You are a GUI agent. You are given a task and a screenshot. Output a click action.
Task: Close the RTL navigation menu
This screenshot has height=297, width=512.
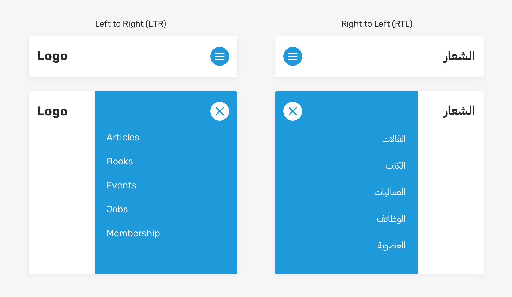tap(293, 111)
